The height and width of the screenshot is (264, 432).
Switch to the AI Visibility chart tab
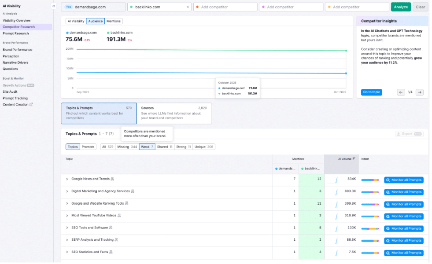76,21
